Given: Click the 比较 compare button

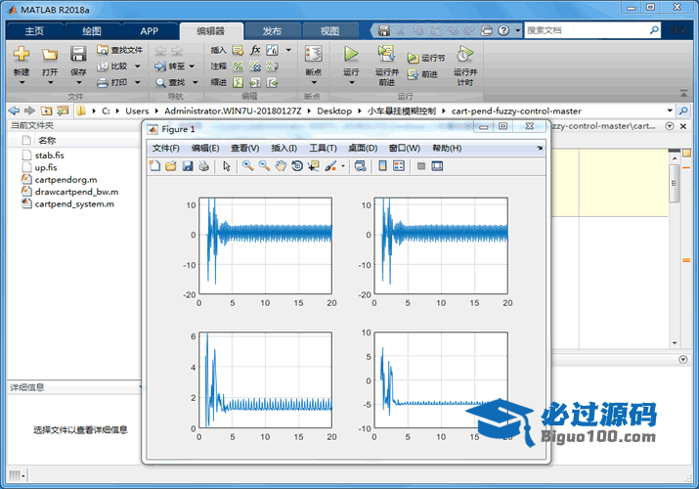Looking at the screenshot, I should 112,66.
